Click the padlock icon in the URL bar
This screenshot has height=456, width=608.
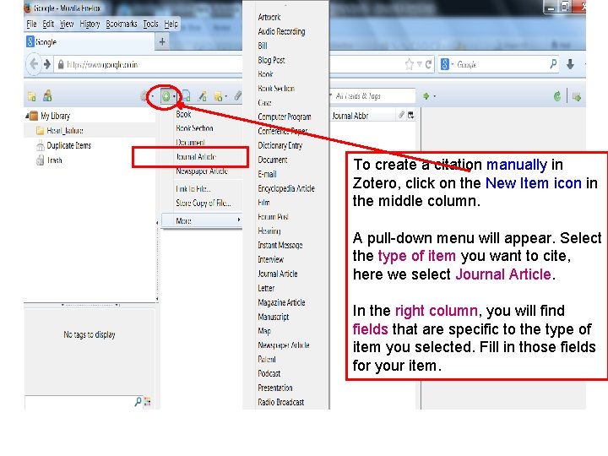(61, 64)
